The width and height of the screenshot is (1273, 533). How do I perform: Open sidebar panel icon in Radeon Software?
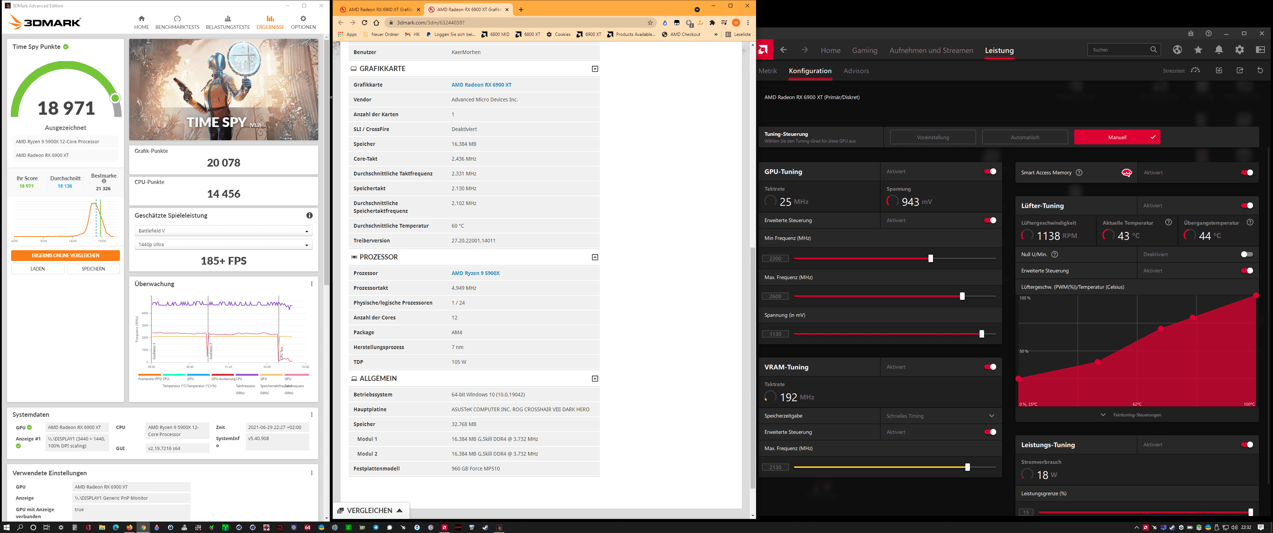(1261, 50)
